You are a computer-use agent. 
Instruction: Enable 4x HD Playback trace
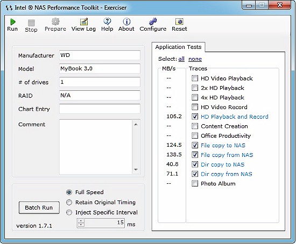pyautogui.click(x=195, y=97)
